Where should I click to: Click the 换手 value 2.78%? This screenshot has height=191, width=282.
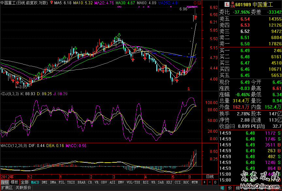[243, 114]
